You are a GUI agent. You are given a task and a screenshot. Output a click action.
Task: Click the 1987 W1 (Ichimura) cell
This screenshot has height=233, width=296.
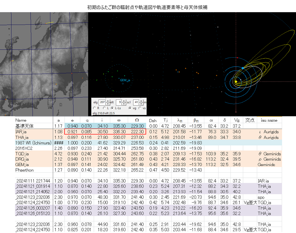pos(33,143)
